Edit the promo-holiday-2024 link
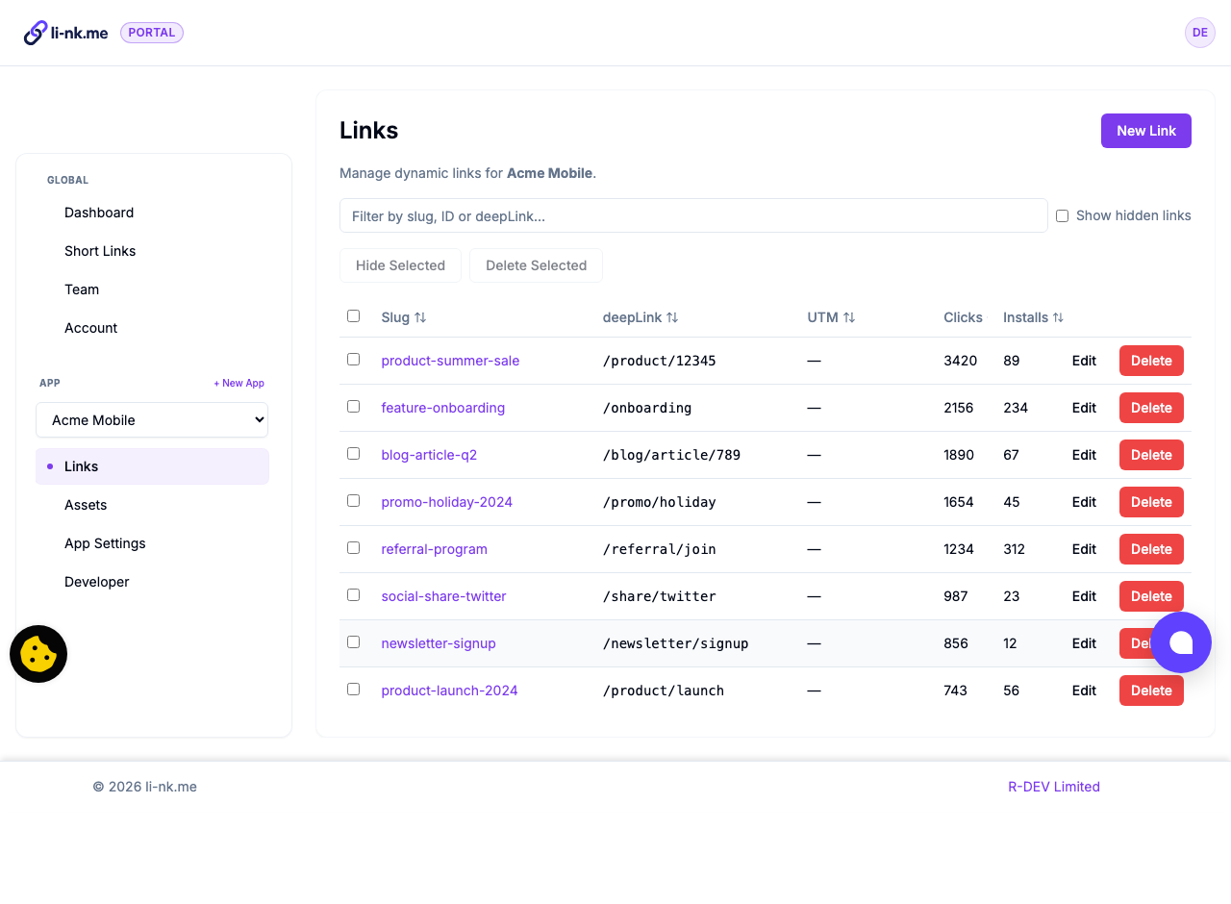The height and width of the screenshot is (904, 1231). (1084, 502)
